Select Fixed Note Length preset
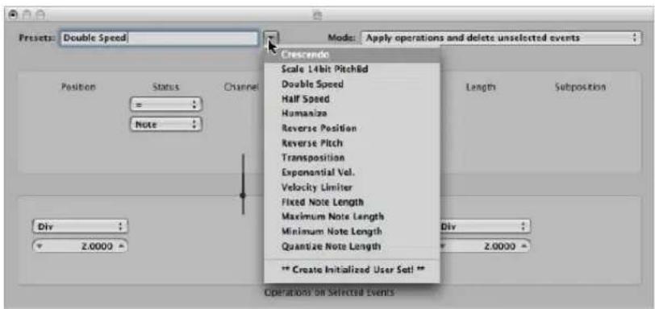Viewport: 655px width, 309px height. coord(352,203)
